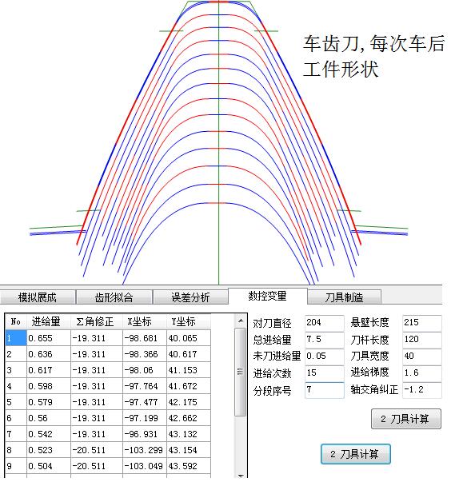
Task: Select the -98.06 X coordinate cell
Action: 145,370
